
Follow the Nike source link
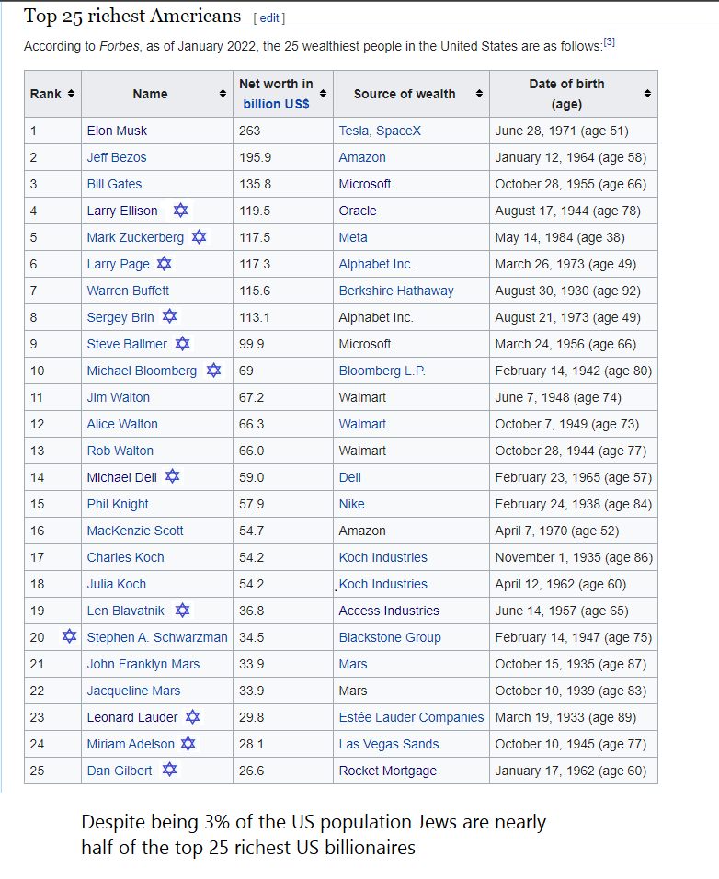(x=351, y=504)
